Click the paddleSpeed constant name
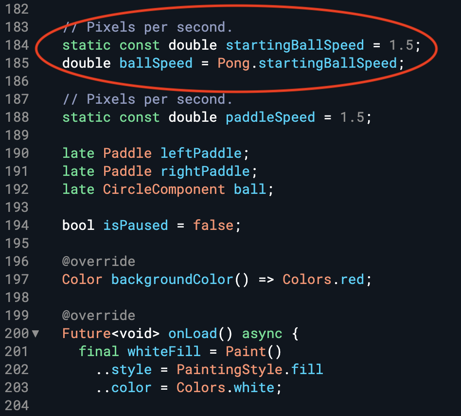 pos(270,117)
